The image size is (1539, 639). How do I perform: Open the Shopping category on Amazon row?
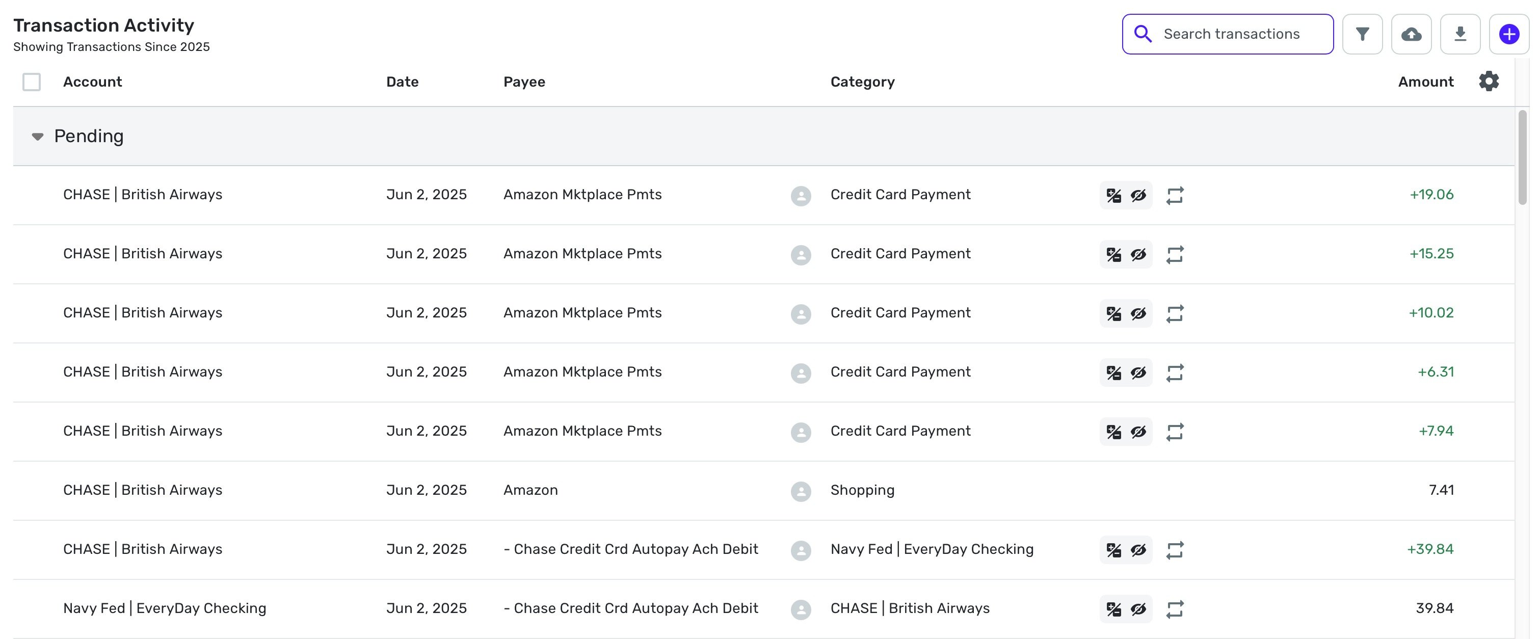(x=862, y=490)
